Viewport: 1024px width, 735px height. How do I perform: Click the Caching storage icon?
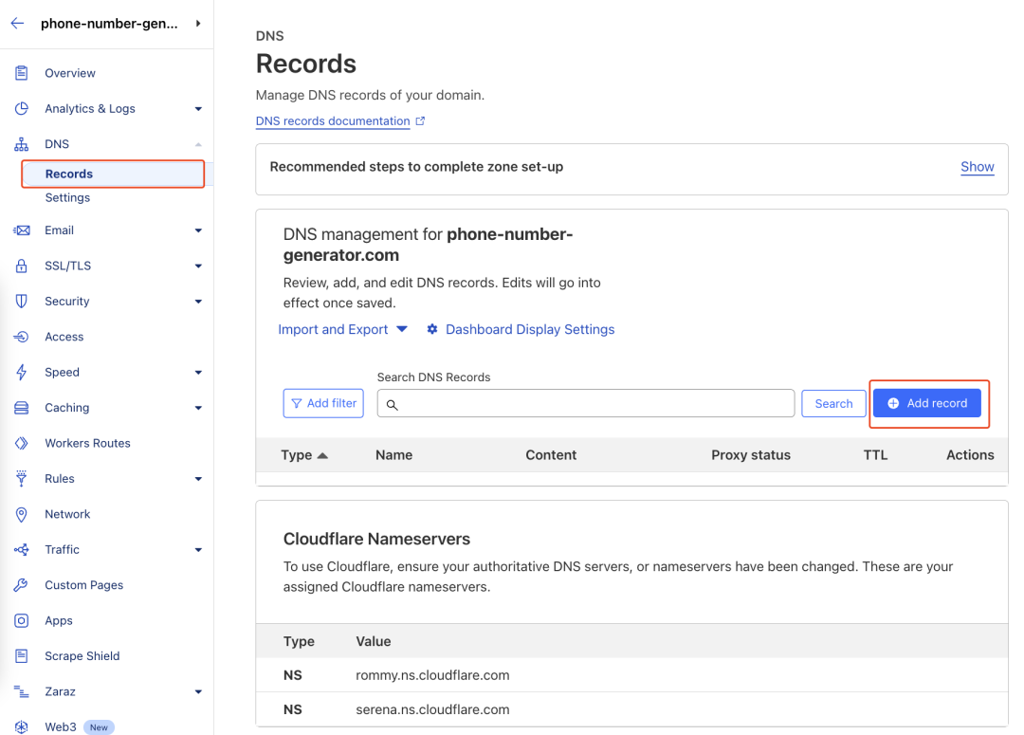[x=21, y=408]
